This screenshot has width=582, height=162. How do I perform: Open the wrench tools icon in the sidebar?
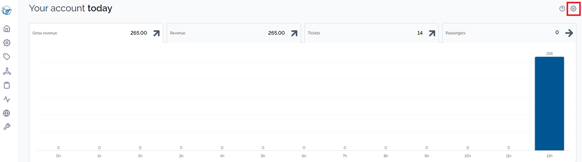tap(7, 127)
